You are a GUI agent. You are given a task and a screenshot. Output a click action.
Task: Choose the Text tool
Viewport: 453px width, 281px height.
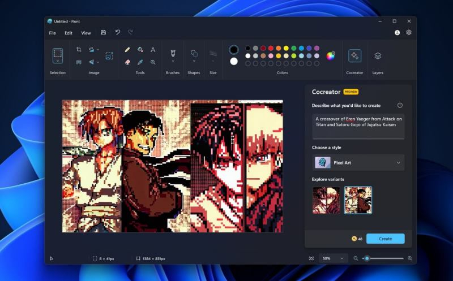(x=153, y=50)
